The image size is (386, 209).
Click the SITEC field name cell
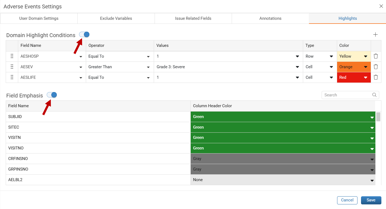98,127
